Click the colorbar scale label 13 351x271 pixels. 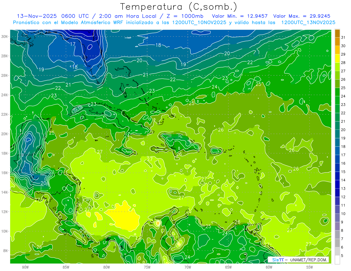click(x=343, y=189)
